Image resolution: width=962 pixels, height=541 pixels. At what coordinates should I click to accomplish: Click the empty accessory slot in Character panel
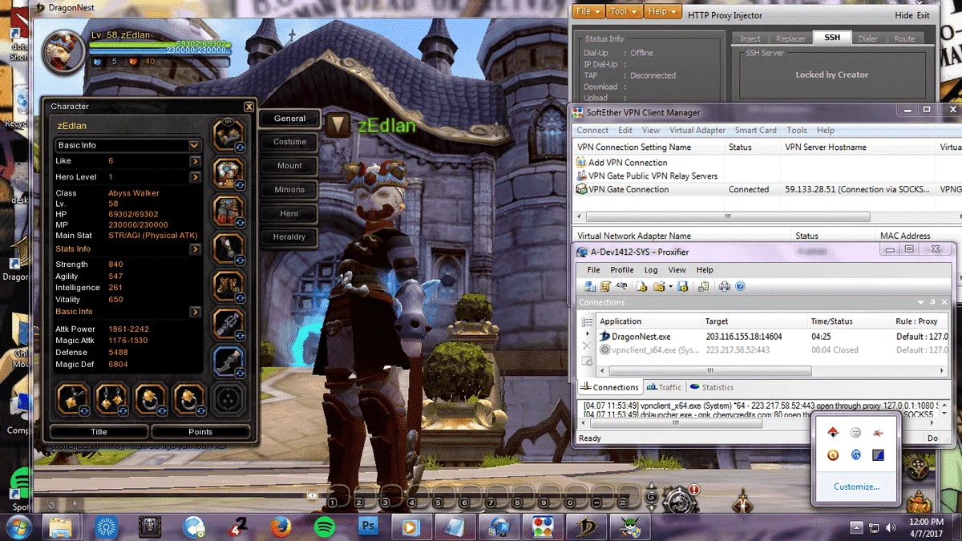(228, 398)
